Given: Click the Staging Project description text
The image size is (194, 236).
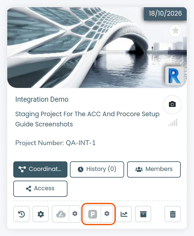Looking at the screenshot, I should [87, 119].
